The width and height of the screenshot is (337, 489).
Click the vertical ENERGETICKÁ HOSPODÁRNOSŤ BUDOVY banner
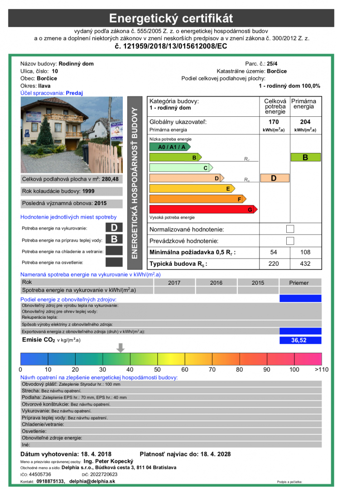point(135,183)
